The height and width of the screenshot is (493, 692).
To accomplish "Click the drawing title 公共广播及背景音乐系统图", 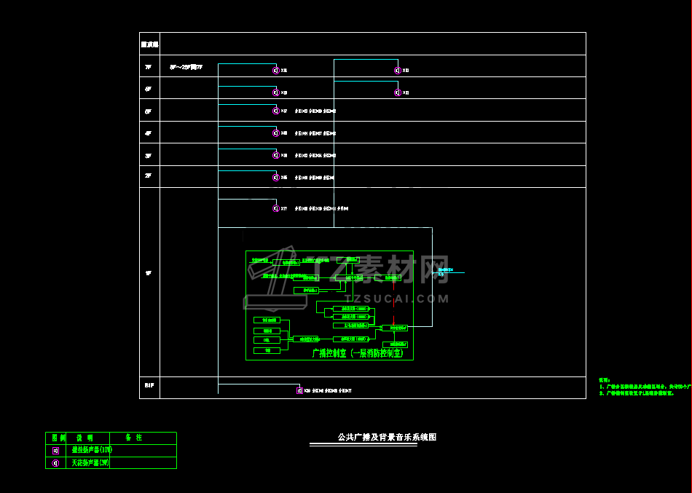I will (x=387, y=437).
